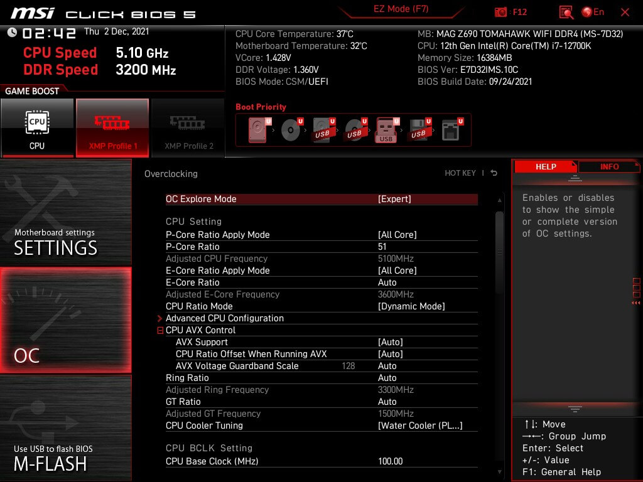Image resolution: width=643 pixels, height=482 pixels.
Task: Take a screenshot with the F12 camera icon
Action: (x=501, y=12)
